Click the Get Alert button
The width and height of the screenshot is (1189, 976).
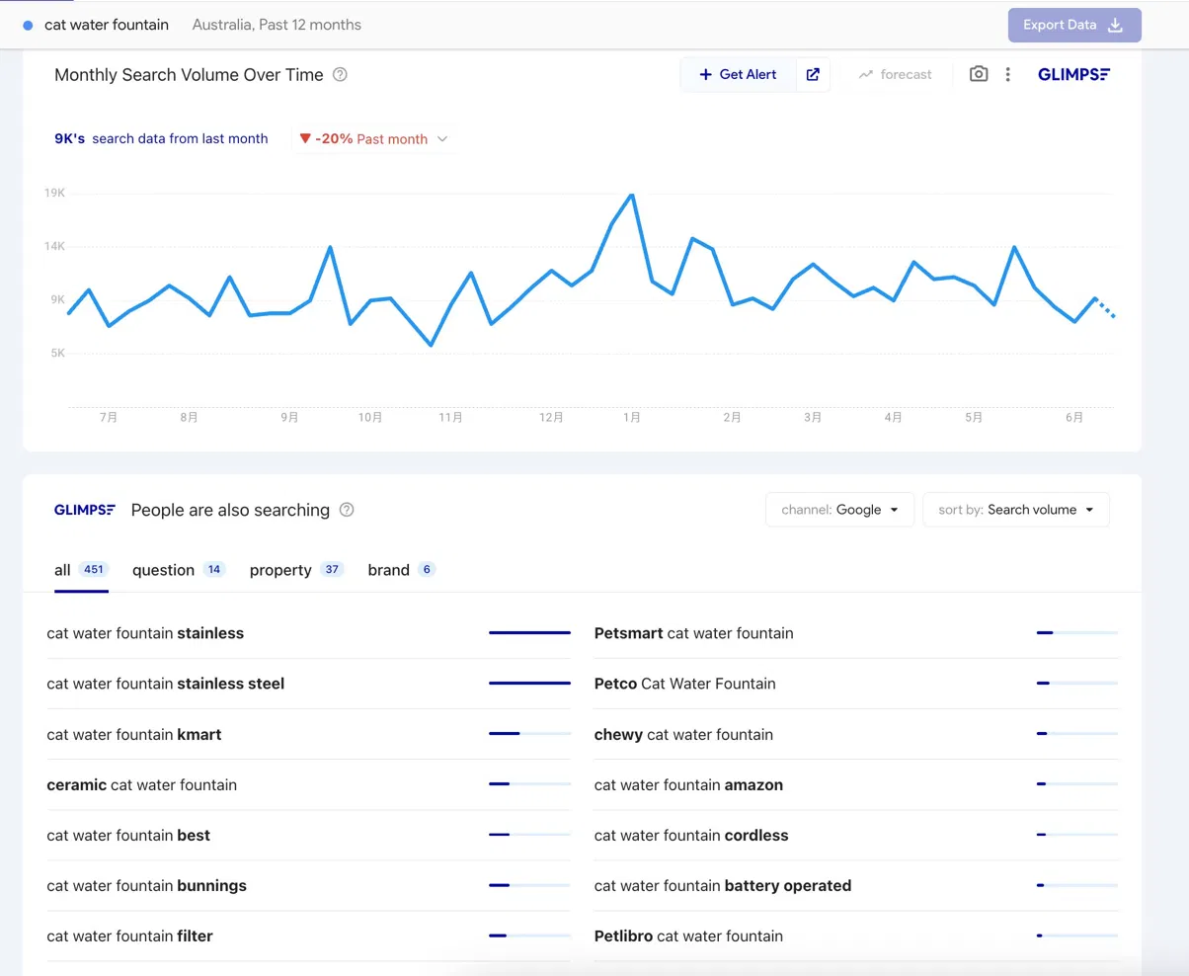tap(738, 74)
